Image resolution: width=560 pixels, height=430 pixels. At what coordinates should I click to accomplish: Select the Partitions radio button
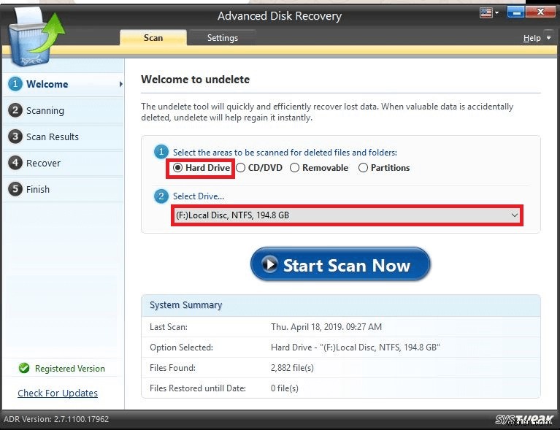(363, 168)
